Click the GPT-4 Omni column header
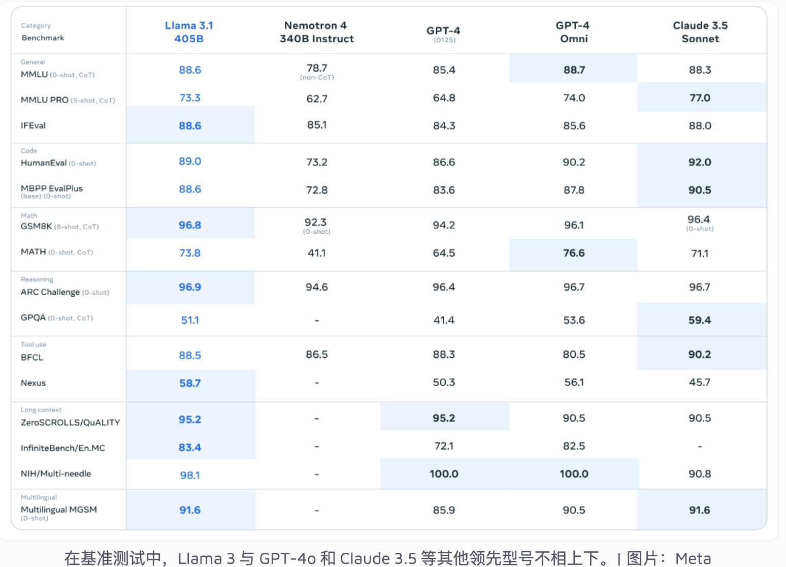 pyautogui.click(x=573, y=32)
